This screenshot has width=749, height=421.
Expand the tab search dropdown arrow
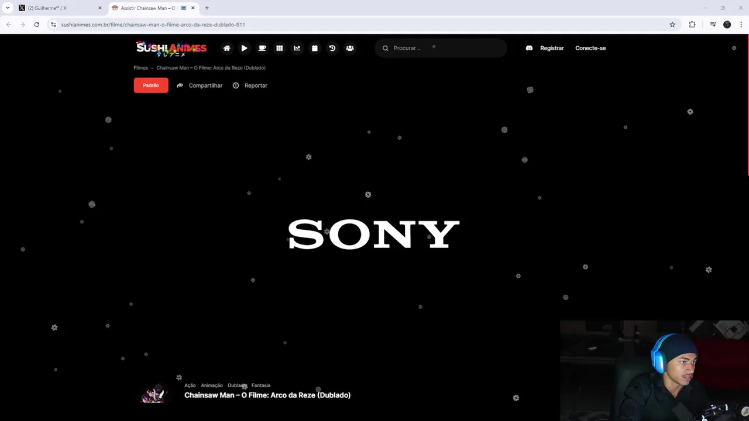coord(8,8)
